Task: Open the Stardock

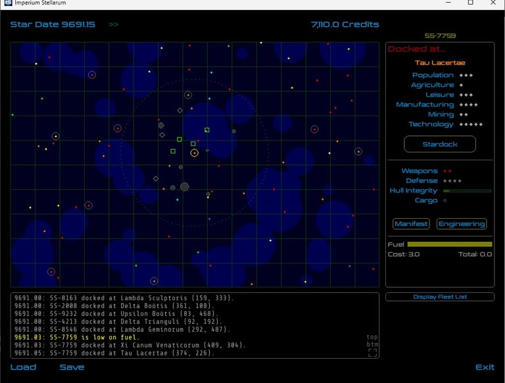Action: (440, 144)
